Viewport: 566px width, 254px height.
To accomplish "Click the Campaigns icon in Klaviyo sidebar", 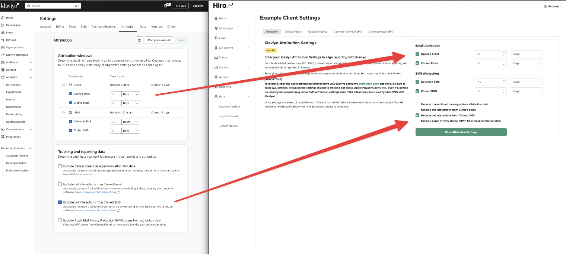I will coord(3,25).
